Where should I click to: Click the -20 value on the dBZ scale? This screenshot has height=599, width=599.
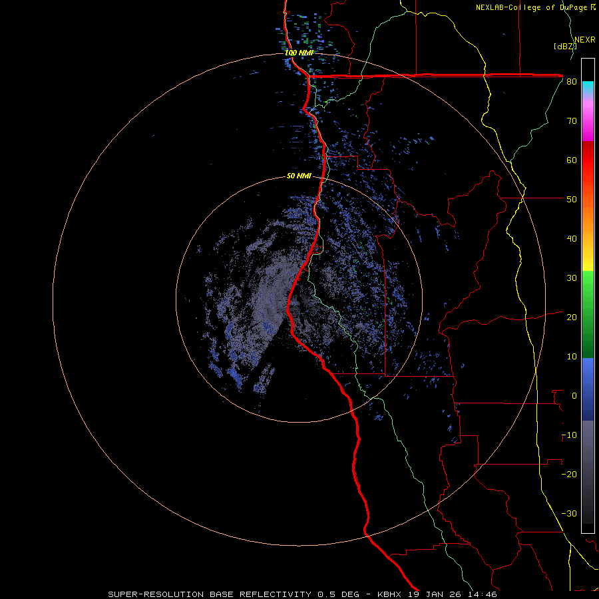569,474
